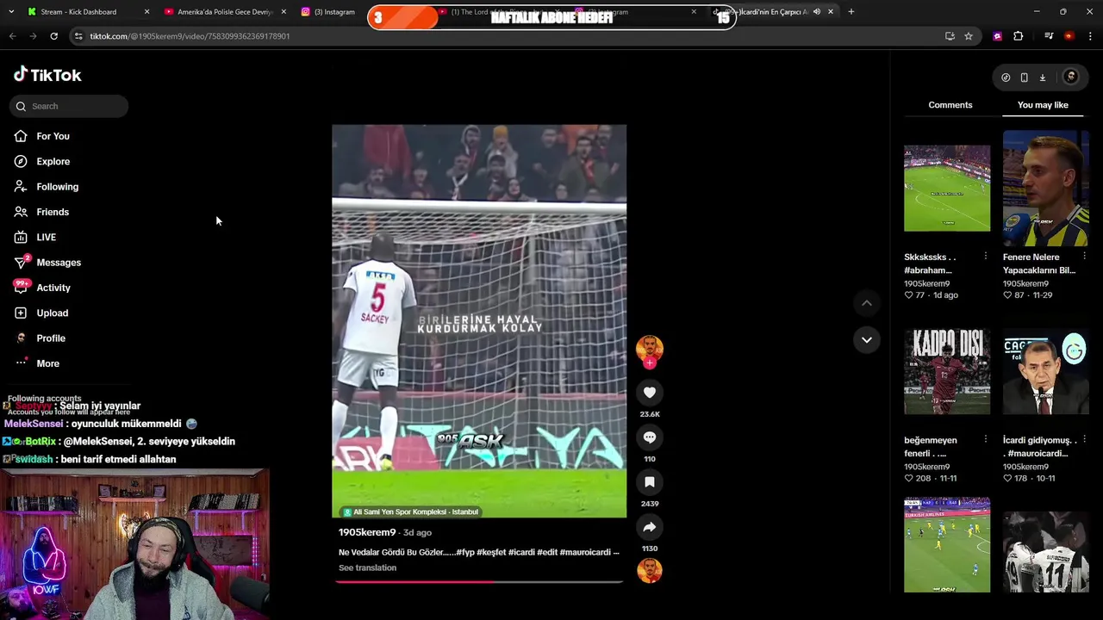Like the video with heart icon
The width and height of the screenshot is (1103, 620).
click(x=650, y=393)
